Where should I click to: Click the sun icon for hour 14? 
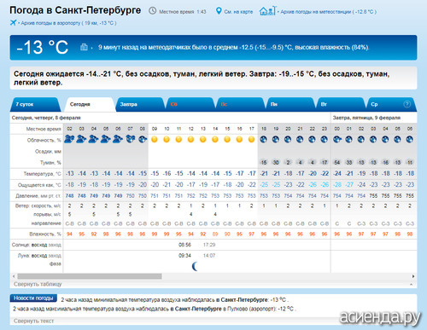coord(215,139)
